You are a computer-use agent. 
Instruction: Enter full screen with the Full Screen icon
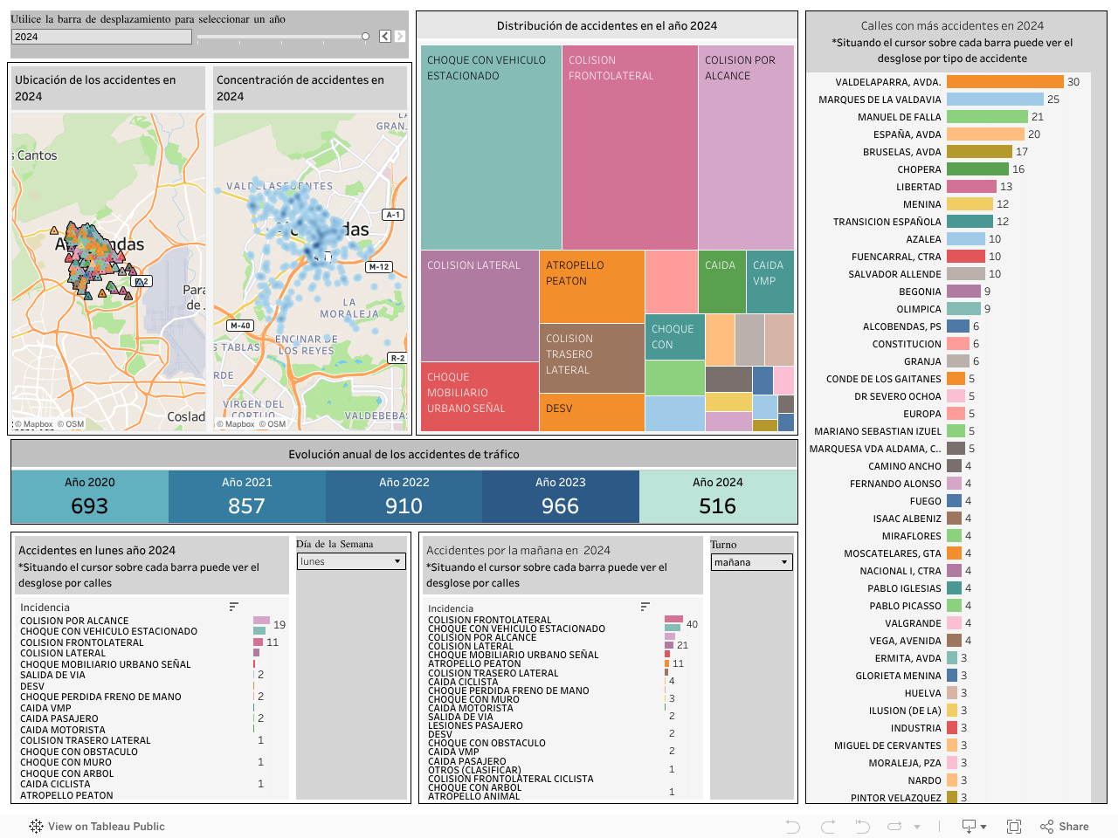pyautogui.click(x=1014, y=827)
